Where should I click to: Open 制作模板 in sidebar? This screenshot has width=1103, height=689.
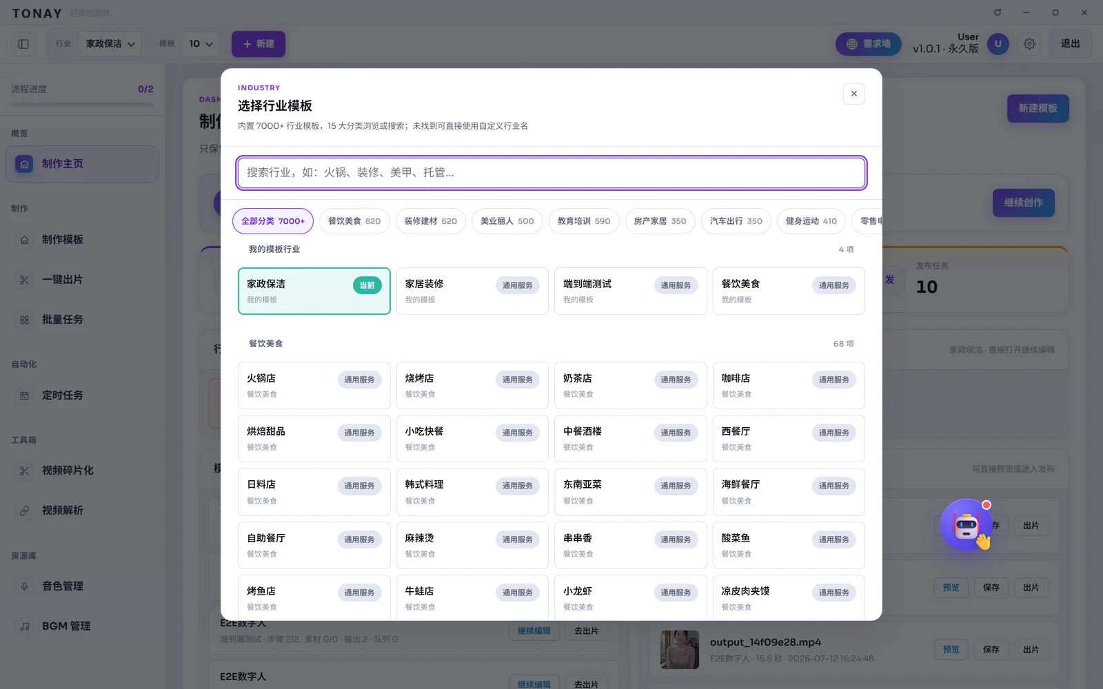tap(83, 240)
